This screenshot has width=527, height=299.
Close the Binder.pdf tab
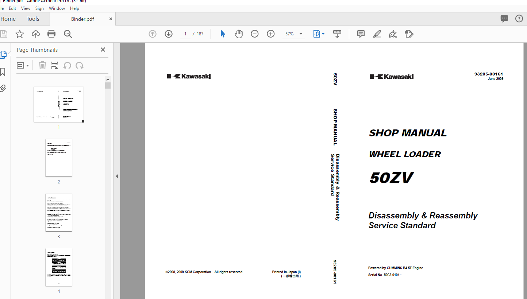coord(111,19)
